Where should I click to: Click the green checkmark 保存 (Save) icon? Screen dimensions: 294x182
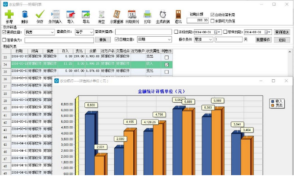(x=40, y=14)
